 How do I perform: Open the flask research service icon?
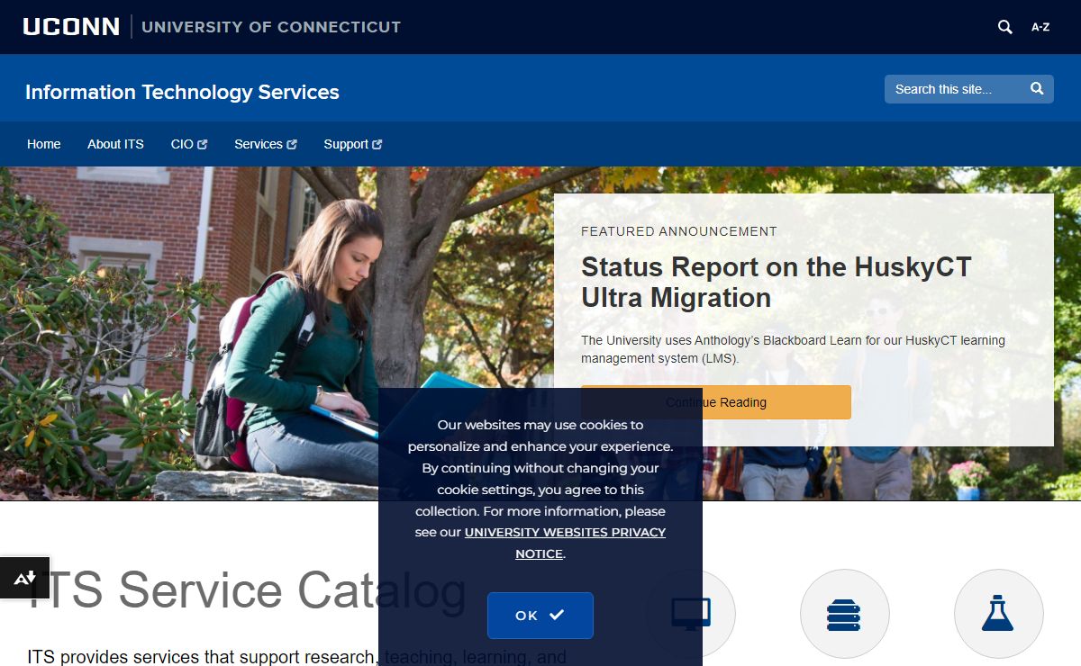tap(998, 614)
